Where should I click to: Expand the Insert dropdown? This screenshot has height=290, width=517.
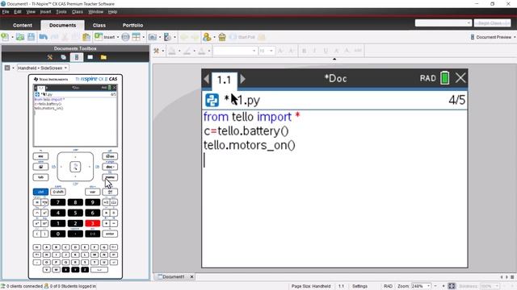[x=118, y=37]
